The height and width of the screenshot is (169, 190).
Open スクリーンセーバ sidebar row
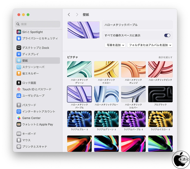pos(38,67)
